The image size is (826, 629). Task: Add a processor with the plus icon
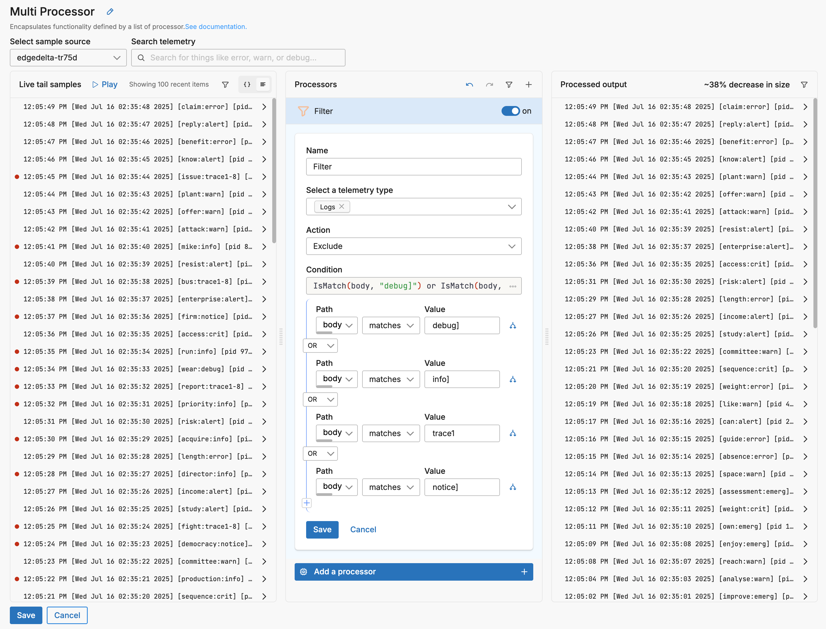pyautogui.click(x=528, y=85)
